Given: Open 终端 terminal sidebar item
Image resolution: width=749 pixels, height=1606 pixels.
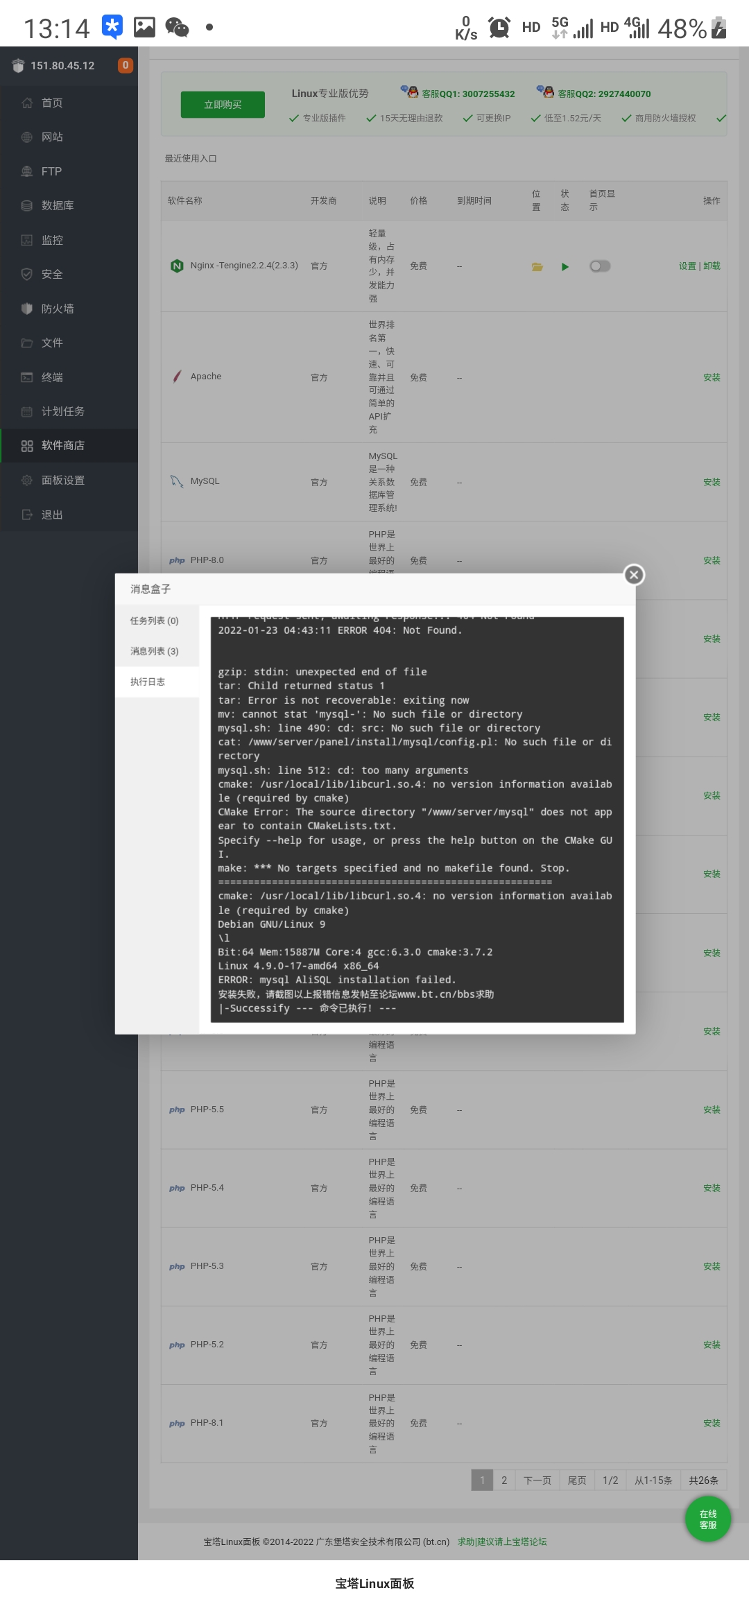Looking at the screenshot, I should click(x=69, y=377).
